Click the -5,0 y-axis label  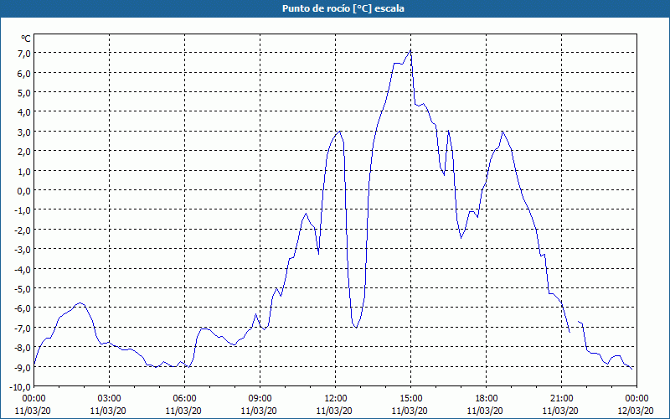pyautogui.click(x=23, y=288)
